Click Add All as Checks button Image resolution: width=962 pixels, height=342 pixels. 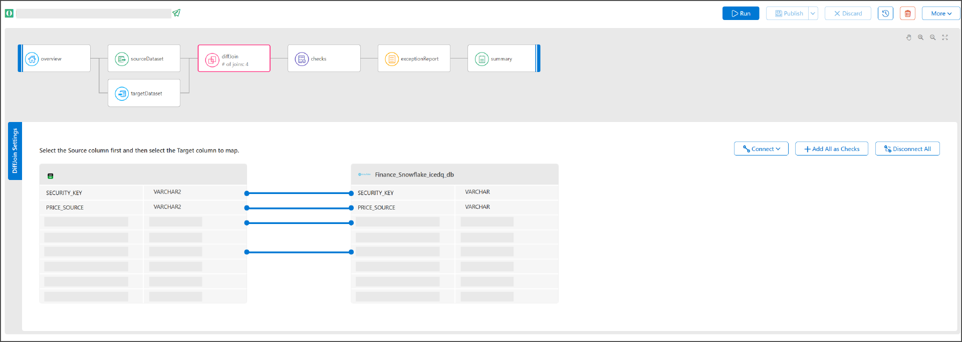coord(831,149)
